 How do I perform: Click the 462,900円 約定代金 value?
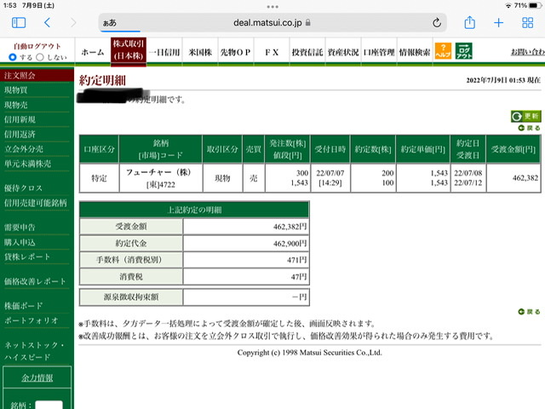(x=290, y=244)
